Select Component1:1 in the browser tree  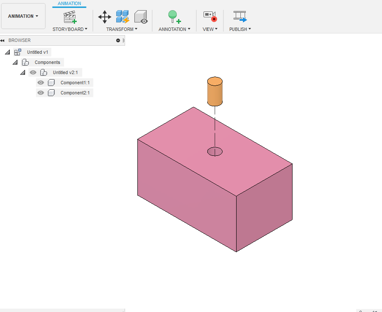point(75,83)
